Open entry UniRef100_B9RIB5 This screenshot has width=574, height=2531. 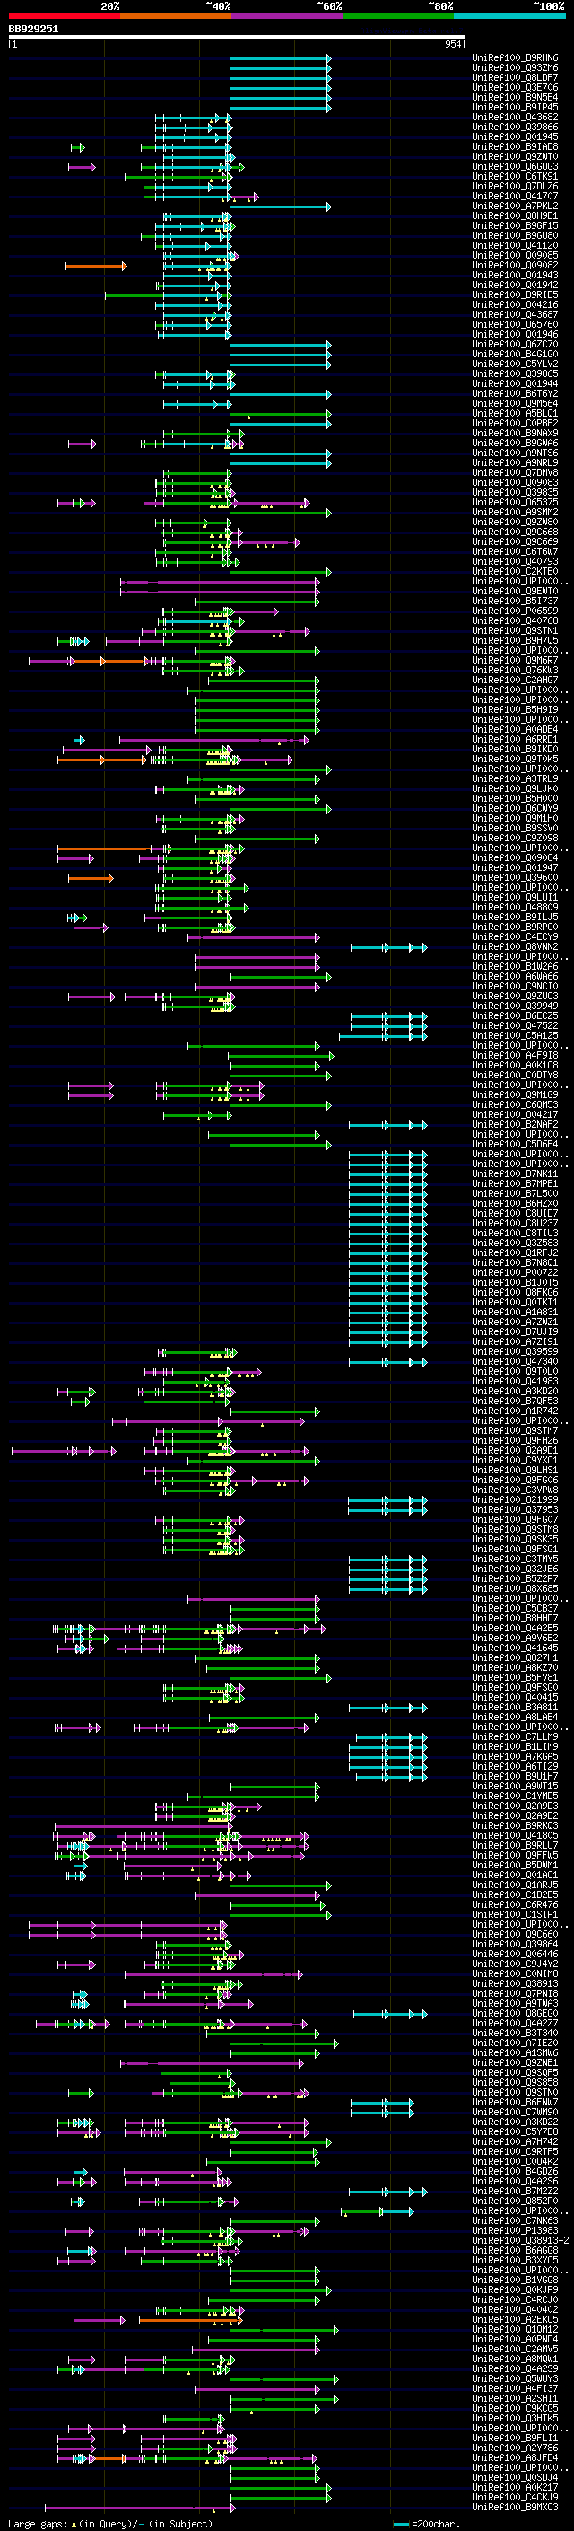point(515,294)
